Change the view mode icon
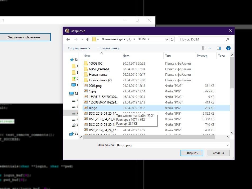Viewport: 252px width, 189px height. [x=204, y=48]
